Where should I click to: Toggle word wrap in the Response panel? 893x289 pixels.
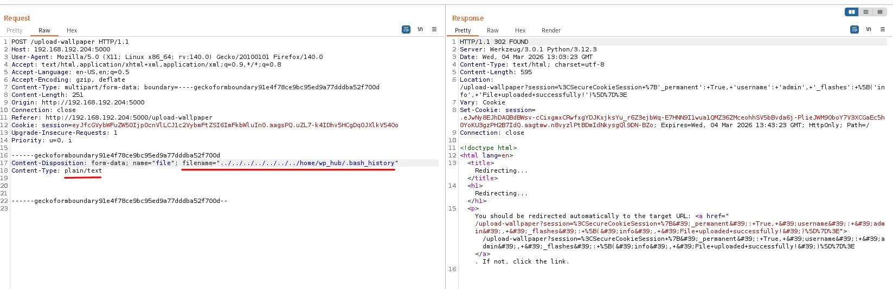point(855,29)
